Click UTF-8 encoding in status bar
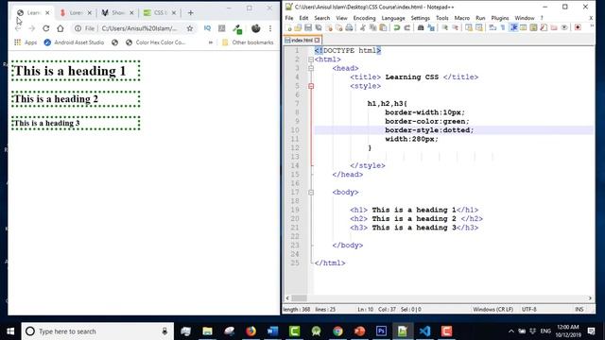 tap(529, 309)
